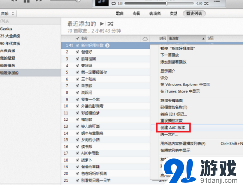
Task: Choose 下一首播放 in the context menu
Action: 197,55
